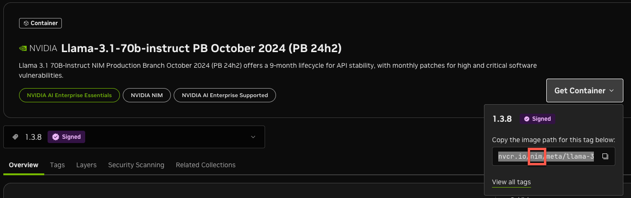Show the Related Collections tab
Image resolution: width=631 pixels, height=198 pixels.
[x=206, y=165]
